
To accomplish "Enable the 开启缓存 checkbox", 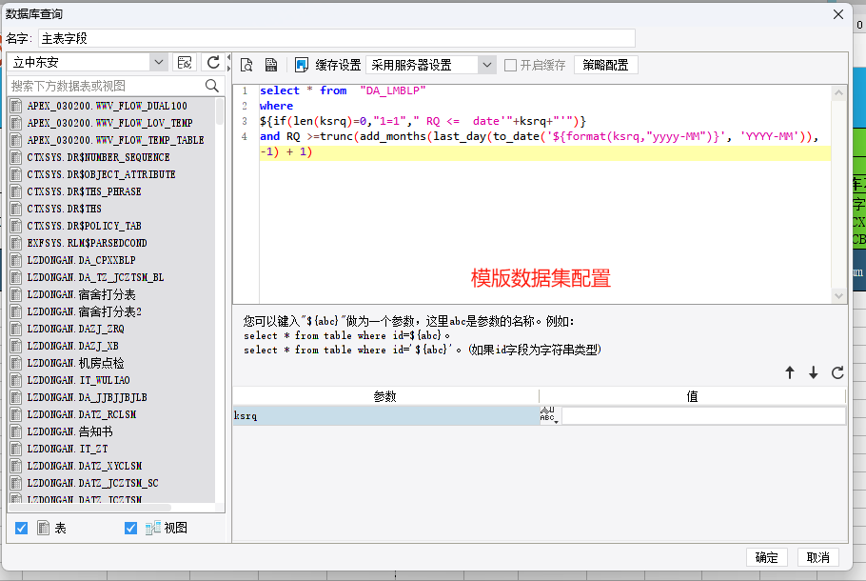I will pos(511,65).
